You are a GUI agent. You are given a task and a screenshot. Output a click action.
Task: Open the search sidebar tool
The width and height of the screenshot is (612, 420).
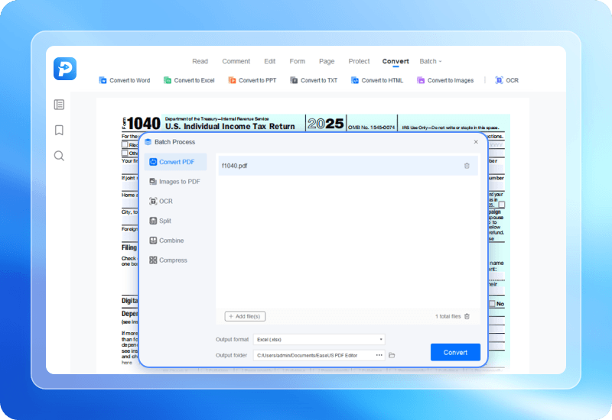59,156
